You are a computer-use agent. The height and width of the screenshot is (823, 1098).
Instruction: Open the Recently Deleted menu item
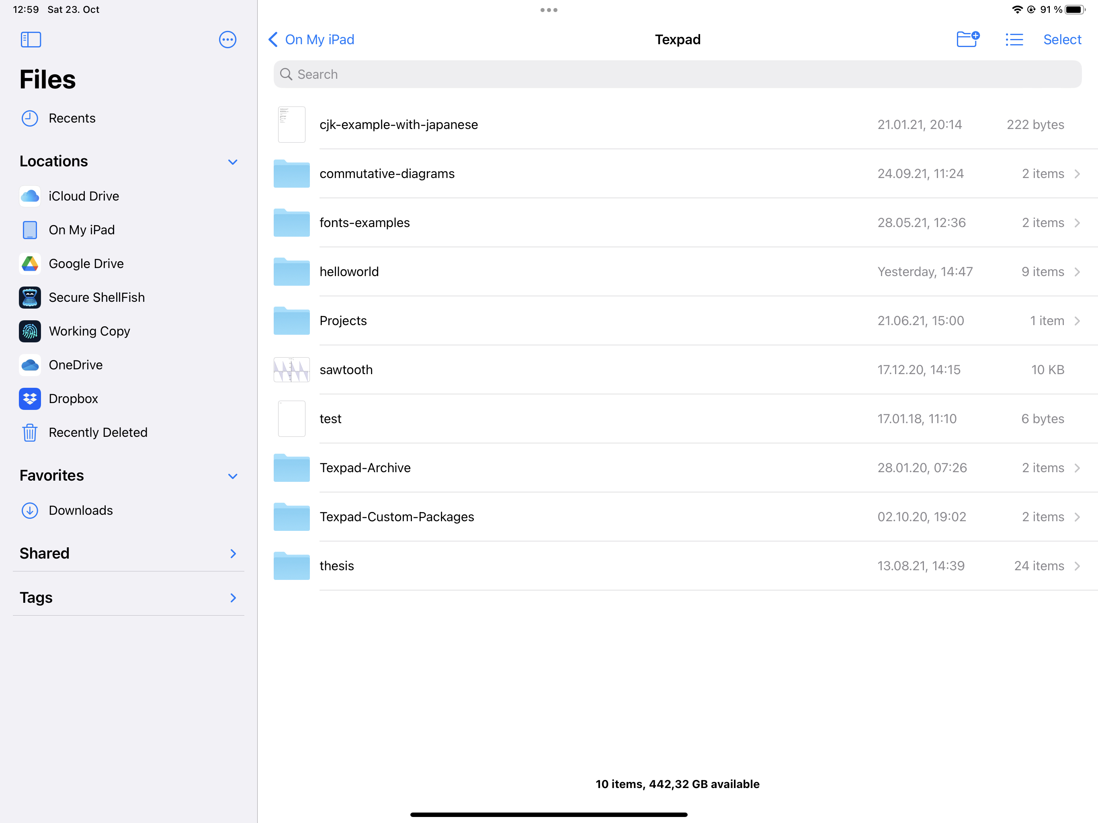pos(98,431)
